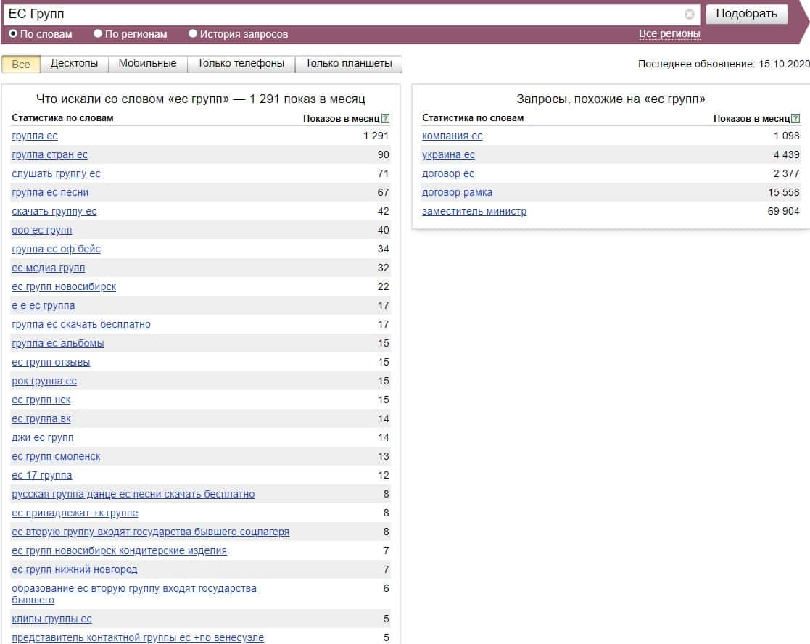Click the help icon in the similar queries panel
Screen dimensions: 810x644
[x=795, y=118]
